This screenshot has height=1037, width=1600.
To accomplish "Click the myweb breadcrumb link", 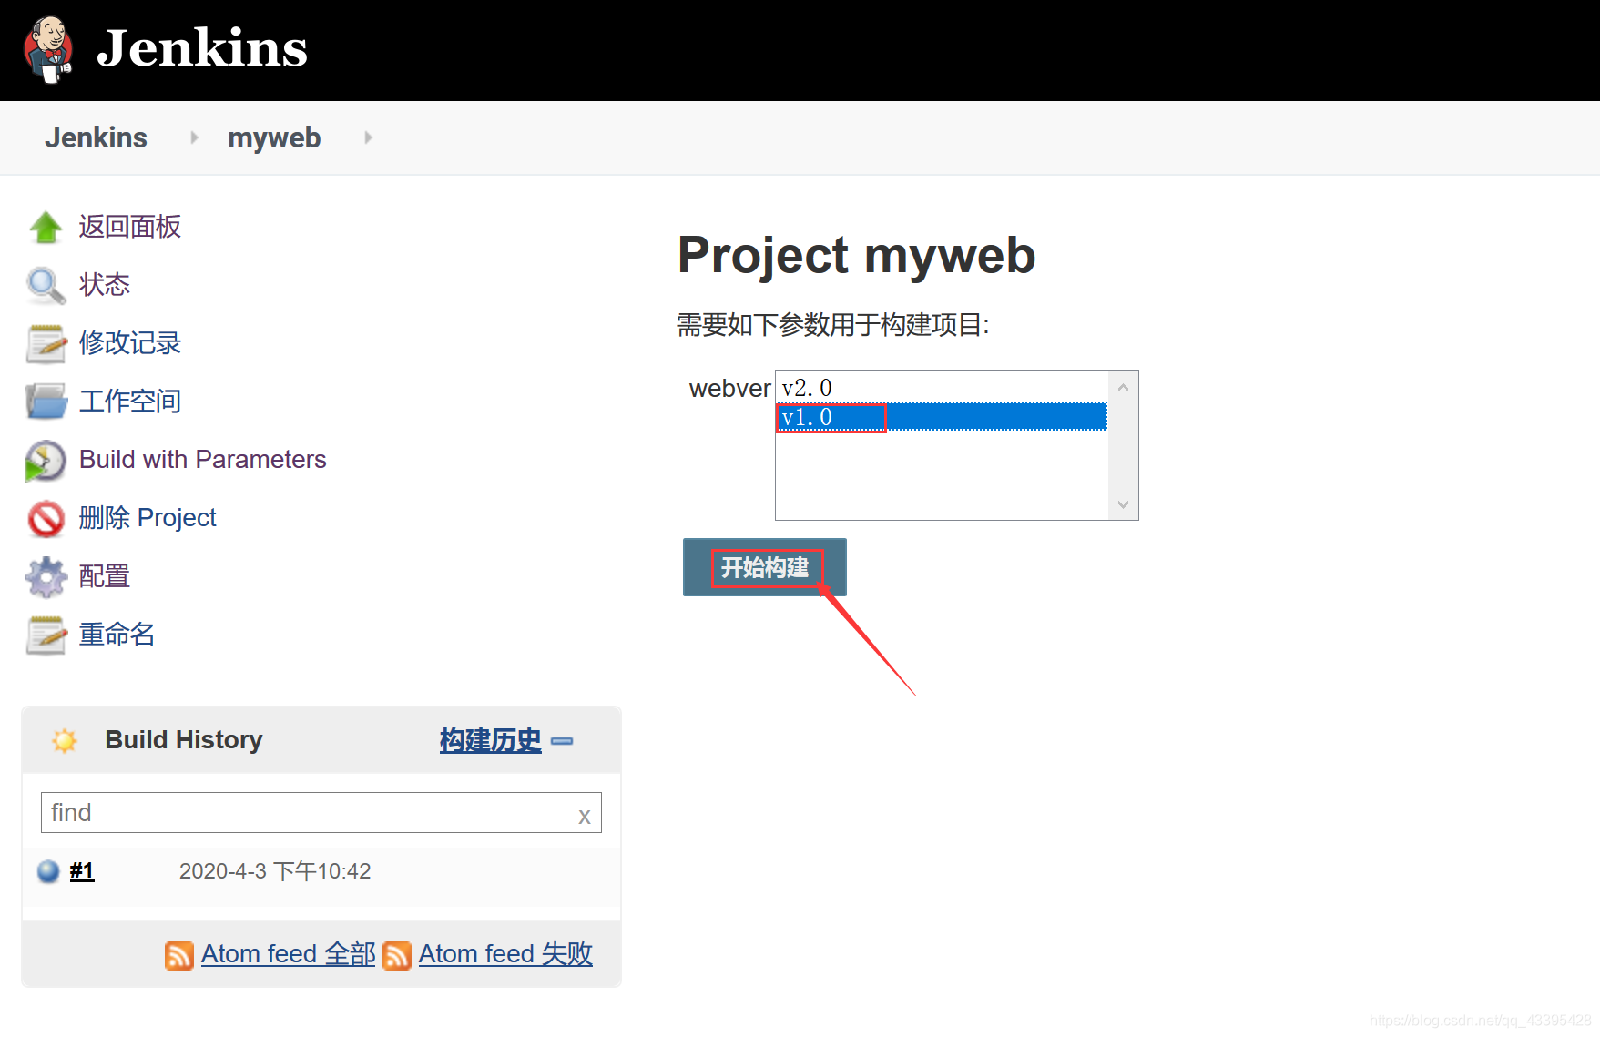I will click(274, 137).
